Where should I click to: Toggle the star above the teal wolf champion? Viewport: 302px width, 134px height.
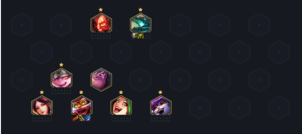[140, 9]
